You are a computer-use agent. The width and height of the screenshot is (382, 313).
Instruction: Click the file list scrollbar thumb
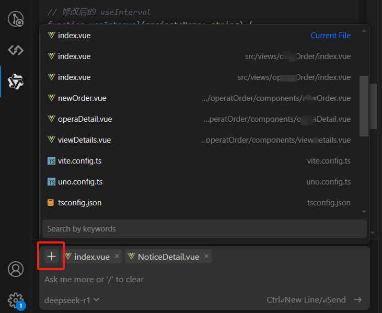tap(364, 106)
